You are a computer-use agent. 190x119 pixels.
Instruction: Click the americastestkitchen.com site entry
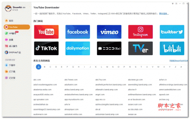tap(170, 89)
